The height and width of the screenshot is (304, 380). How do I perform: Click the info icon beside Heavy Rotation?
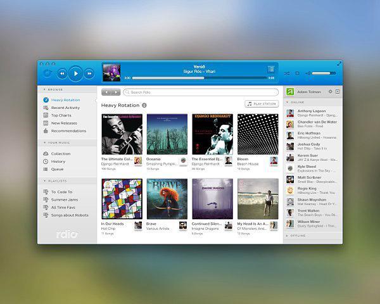coord(144,105)
